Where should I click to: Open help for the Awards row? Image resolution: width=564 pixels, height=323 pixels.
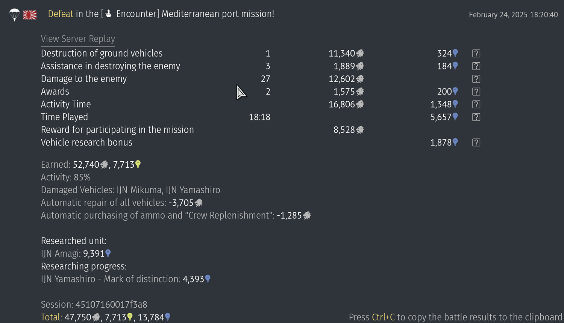(476, 92)
